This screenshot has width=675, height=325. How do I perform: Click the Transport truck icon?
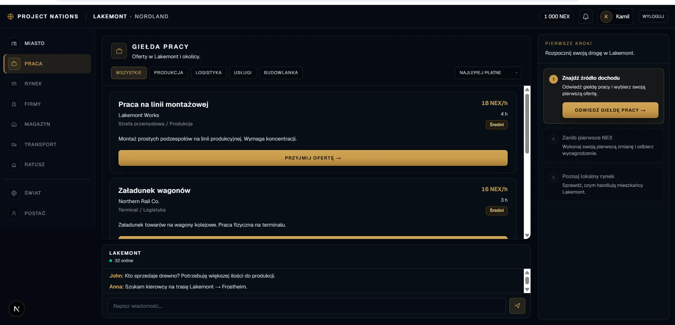[x=14, y=144]
